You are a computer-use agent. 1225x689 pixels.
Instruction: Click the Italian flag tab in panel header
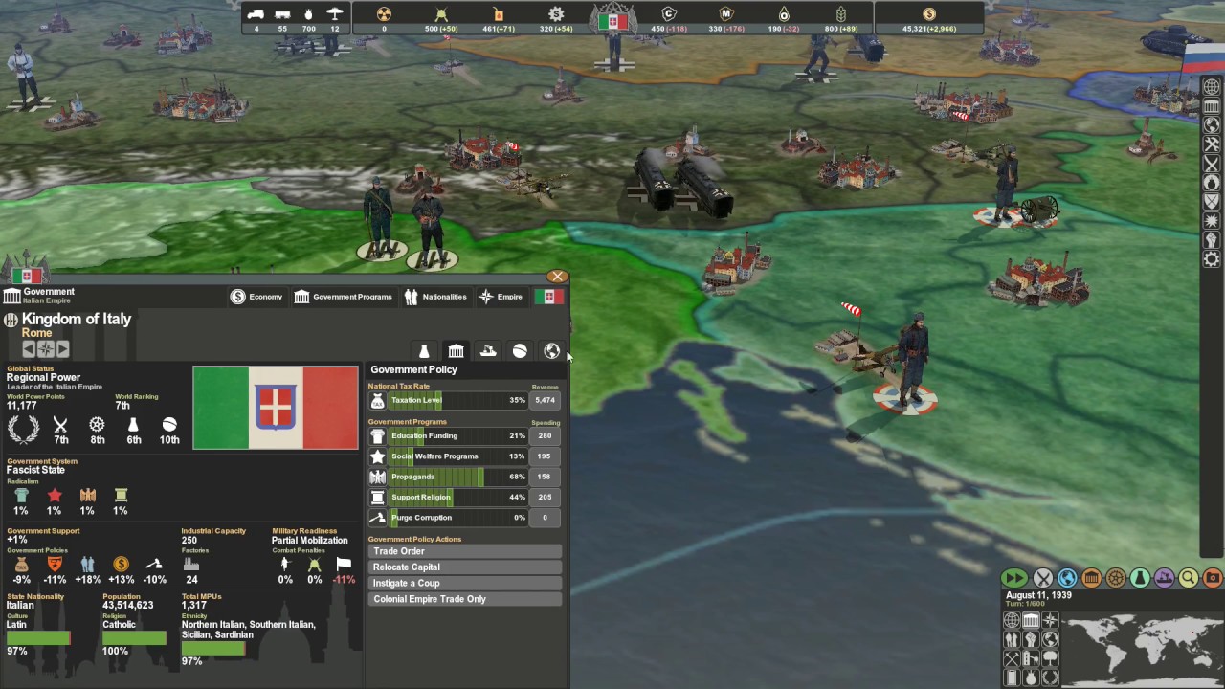[x=549, y=297]
